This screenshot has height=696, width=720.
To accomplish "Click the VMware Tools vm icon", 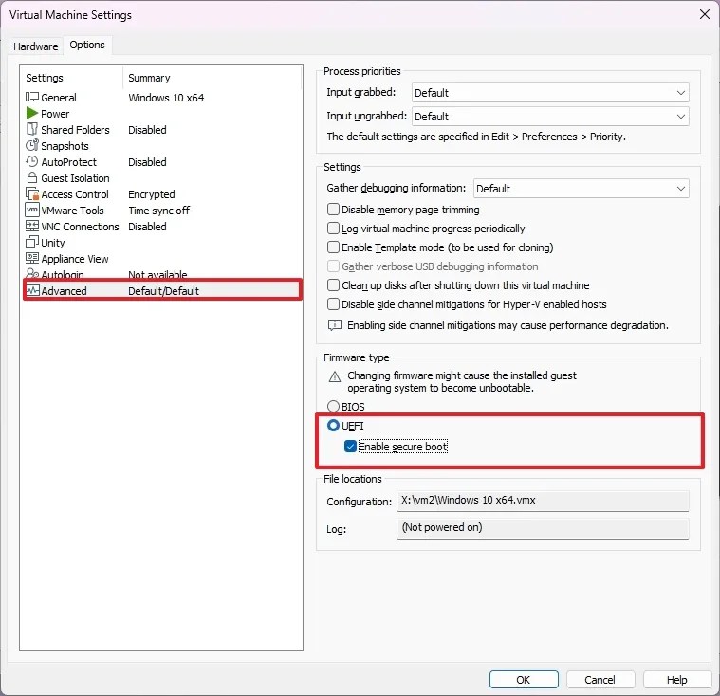I will tap(32, 210).
